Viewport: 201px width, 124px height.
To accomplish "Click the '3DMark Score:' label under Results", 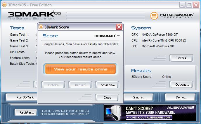I will pyautogui.click(x=142, y=77).
